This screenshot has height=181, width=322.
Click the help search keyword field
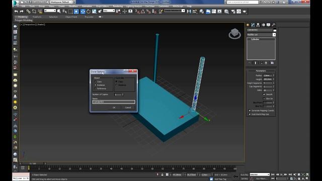(x=243, y=2)
